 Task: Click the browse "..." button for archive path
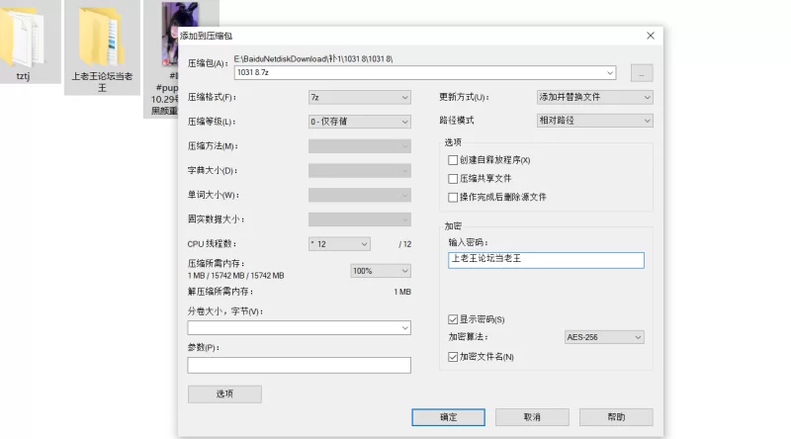(x=642, y=73)
